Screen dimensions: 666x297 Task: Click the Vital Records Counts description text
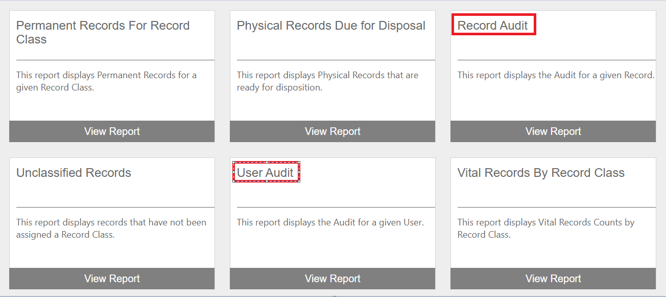545,229
